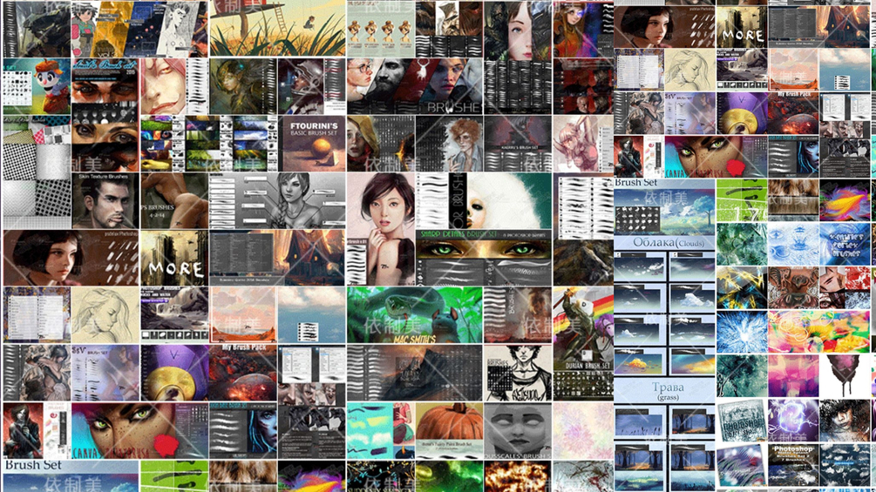Click the black dripping shape thumbnail
This screenshot has width=876, height=492.
coord(845,376)
